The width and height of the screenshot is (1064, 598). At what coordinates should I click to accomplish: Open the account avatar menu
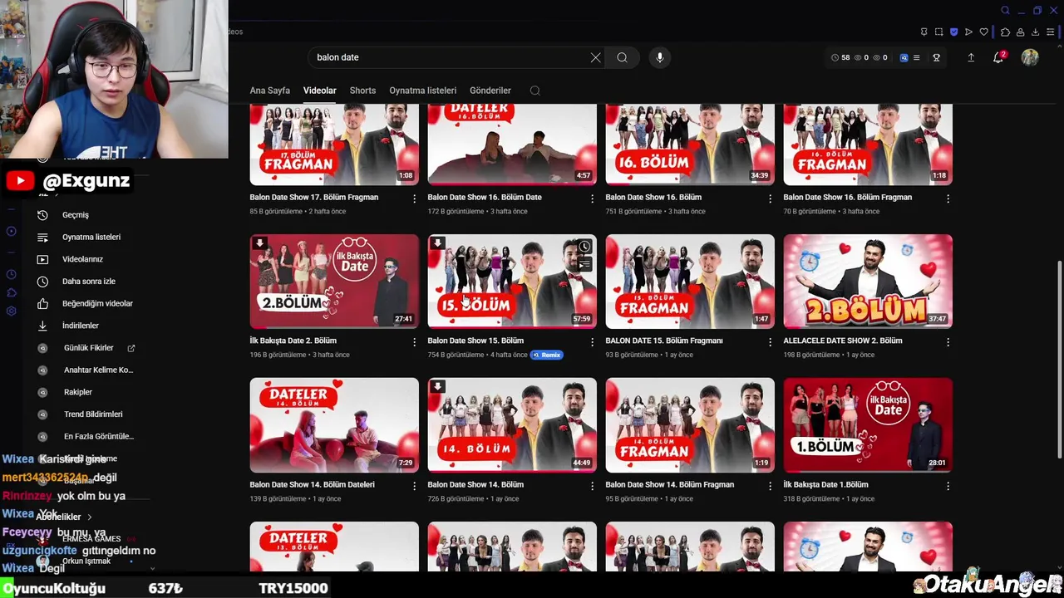pos(1030,57)
